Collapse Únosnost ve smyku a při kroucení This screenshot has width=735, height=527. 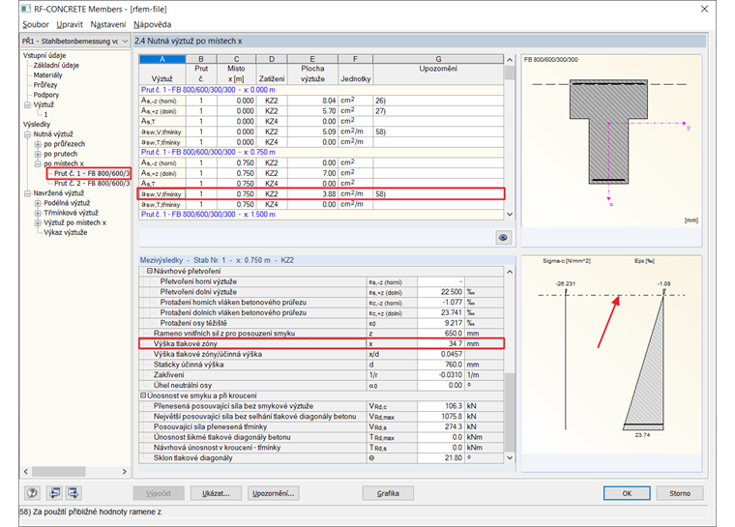point(143,395)
